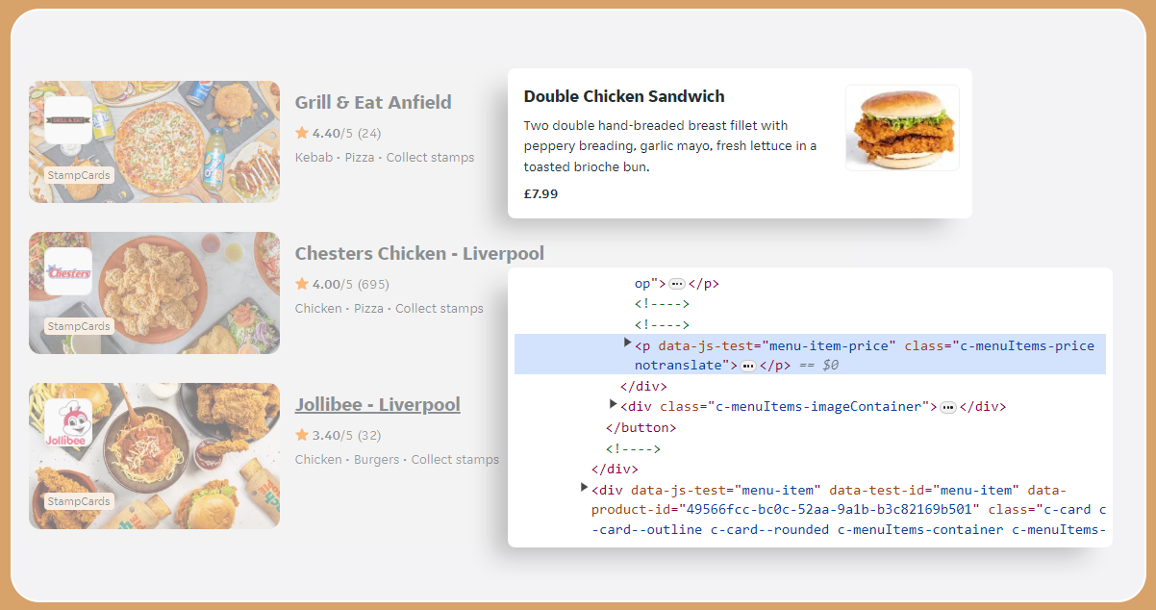Click the star icon beside Chesters 4.00 rating
This screenshot has width=1156, height=610.
pos(302,284)
